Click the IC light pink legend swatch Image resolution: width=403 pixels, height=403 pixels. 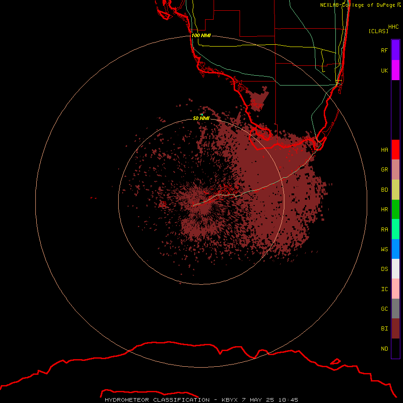pyautogui.click(x=395, y=289)
